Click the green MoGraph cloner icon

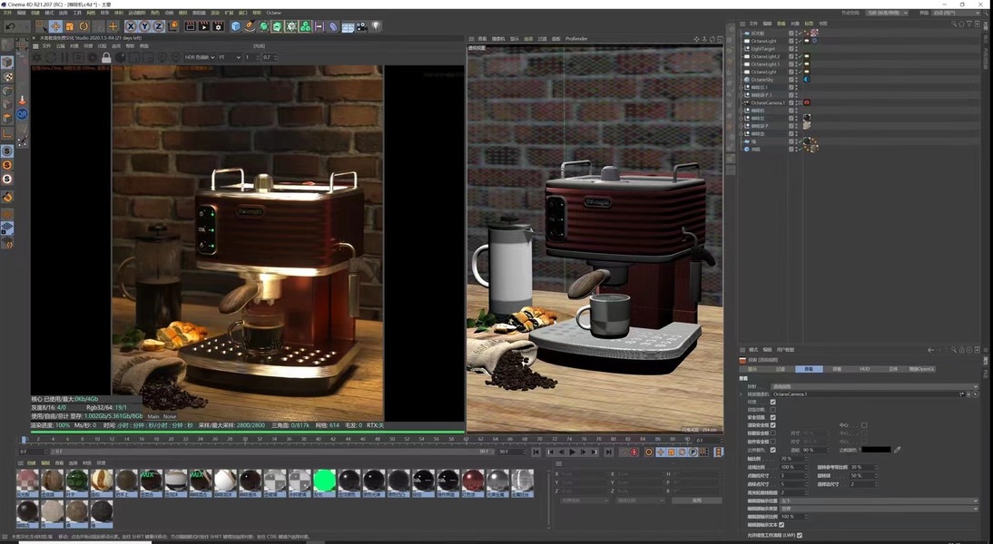pyautogui.click(x=305, y=26)
